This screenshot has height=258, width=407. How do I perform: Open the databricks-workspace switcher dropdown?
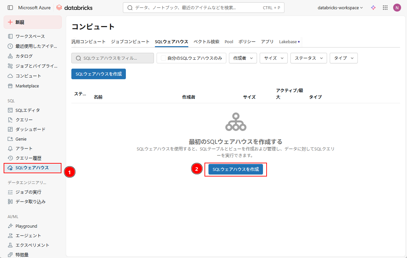pos(340,8)
